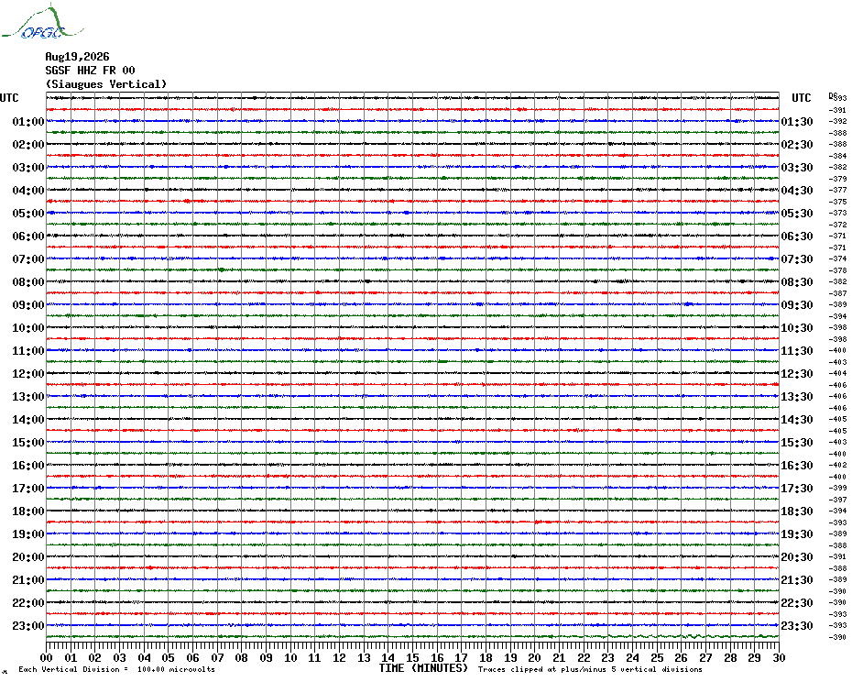This screenshot has height=682, width=852.
Task: Click the 10:30 right-side label
Action: 797,328
